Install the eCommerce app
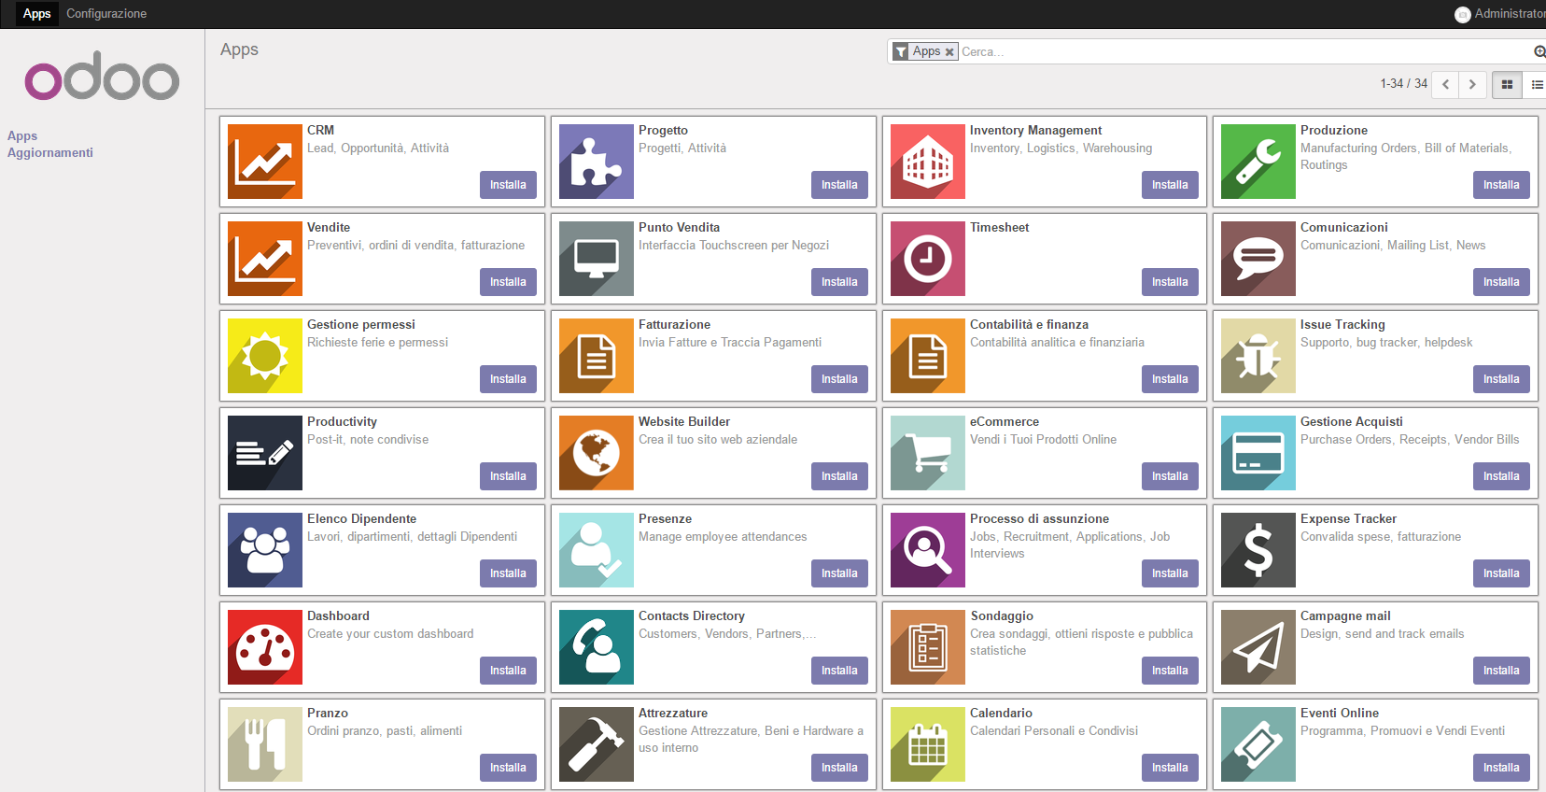 tap(1170, 476)
